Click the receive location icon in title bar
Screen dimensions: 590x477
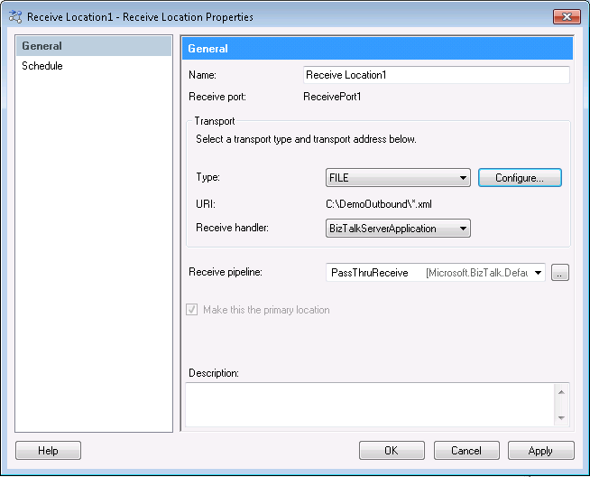[x=15, y=16]
